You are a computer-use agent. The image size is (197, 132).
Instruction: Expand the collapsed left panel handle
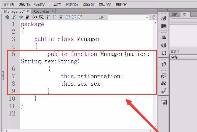(x=2, y=76)
